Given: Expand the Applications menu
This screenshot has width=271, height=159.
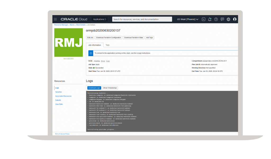Looking at the screenshot, I should tap(100, 19).
